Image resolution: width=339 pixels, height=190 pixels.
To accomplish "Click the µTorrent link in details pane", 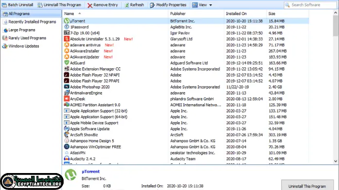I will [91, 172].
